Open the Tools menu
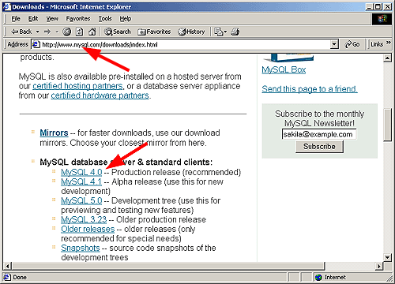 coord(105,19)
